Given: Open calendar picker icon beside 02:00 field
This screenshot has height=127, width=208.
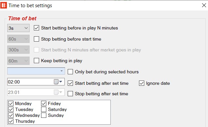Looking at the screenshot, I should [56, 82].
